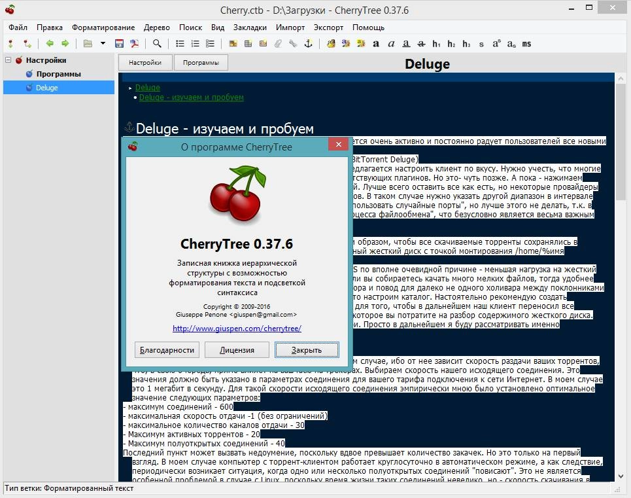
Task: Toggle superscript formatting
Action: (496, 43)
